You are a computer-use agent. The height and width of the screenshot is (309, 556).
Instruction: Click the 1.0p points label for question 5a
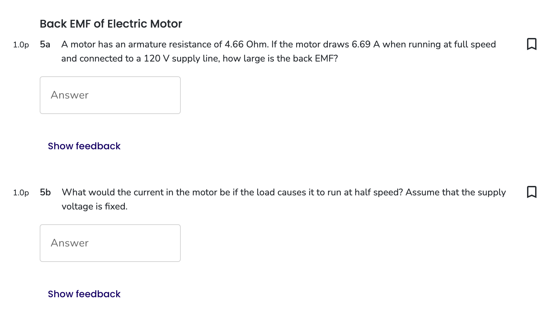(21, 45)
